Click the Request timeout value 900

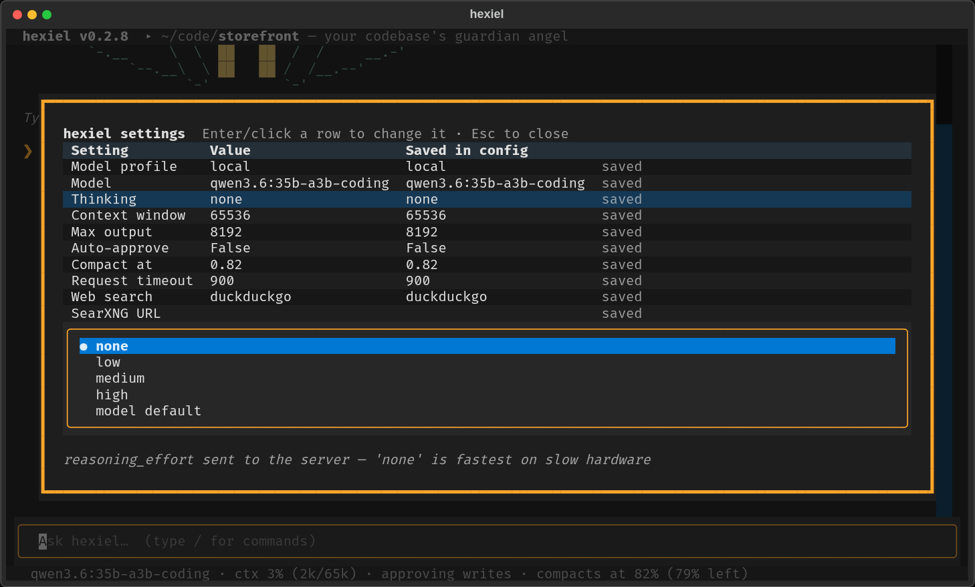(222, 280)
